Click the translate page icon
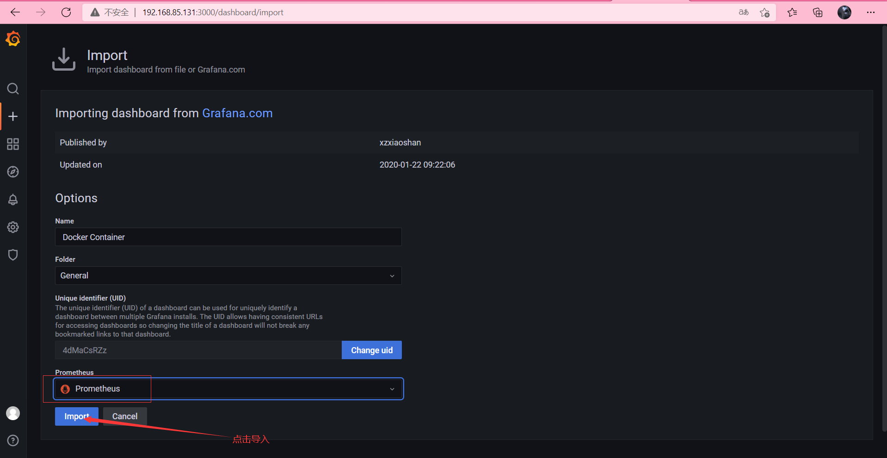This screenshot has width=887, height=458. click(744, 12)
